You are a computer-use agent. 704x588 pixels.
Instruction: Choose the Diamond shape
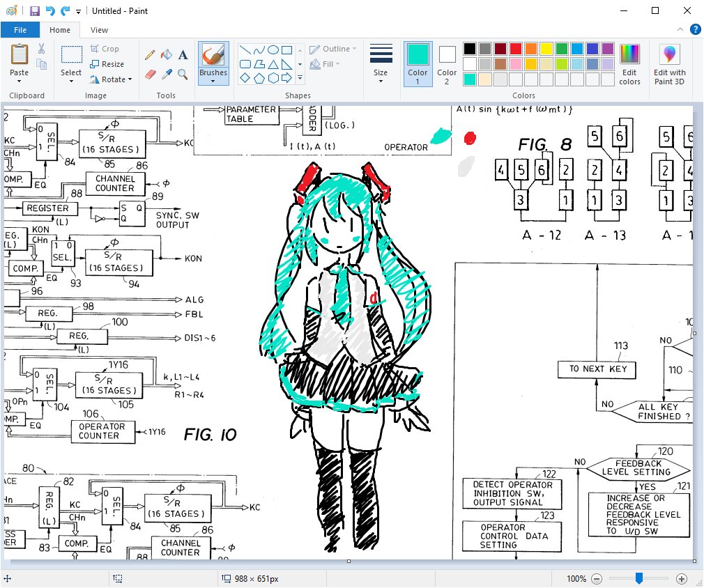tap(245, 78)
